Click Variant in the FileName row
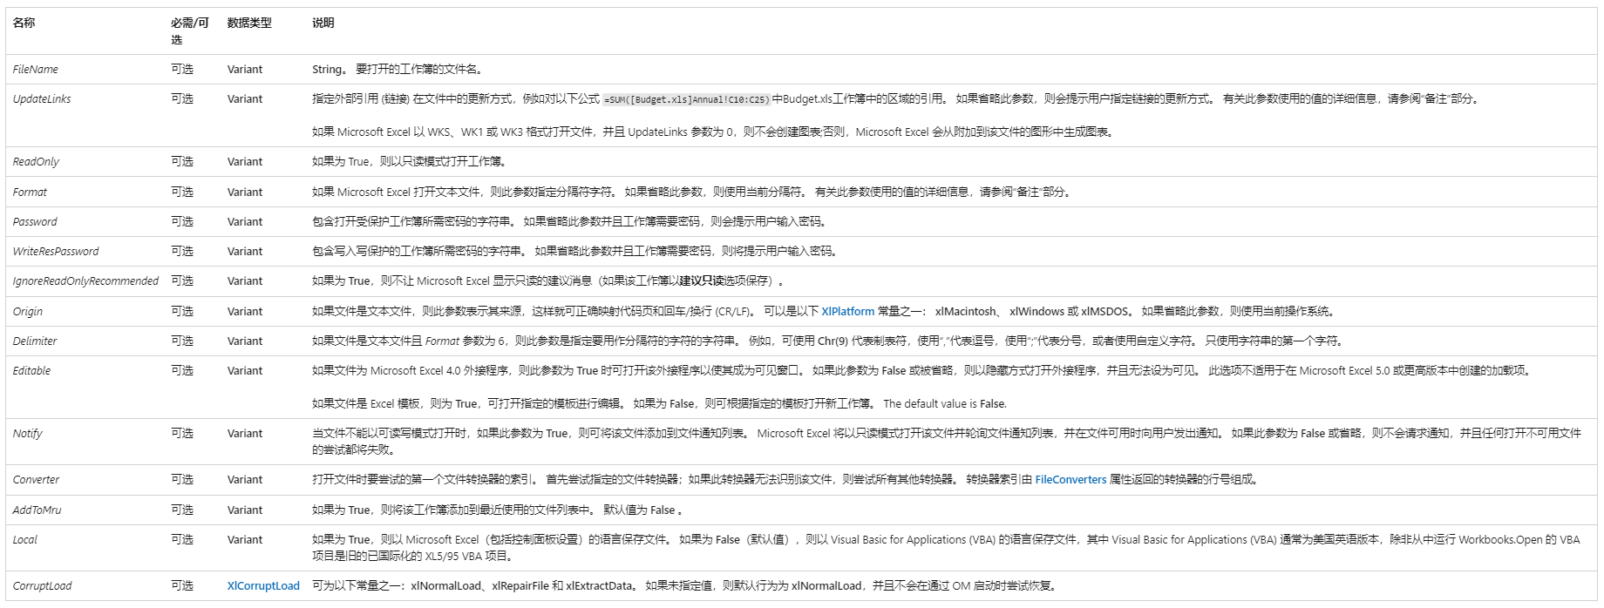The image size is (1604, 608). (x=245, y=70)
